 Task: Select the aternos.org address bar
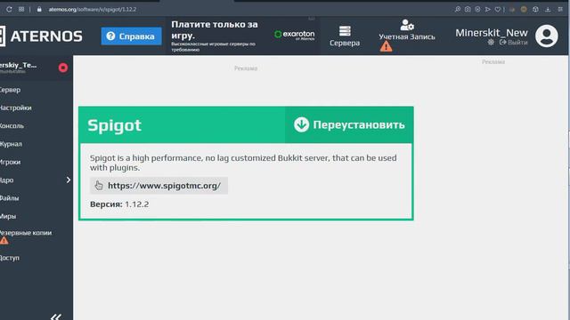pos(93,10)
